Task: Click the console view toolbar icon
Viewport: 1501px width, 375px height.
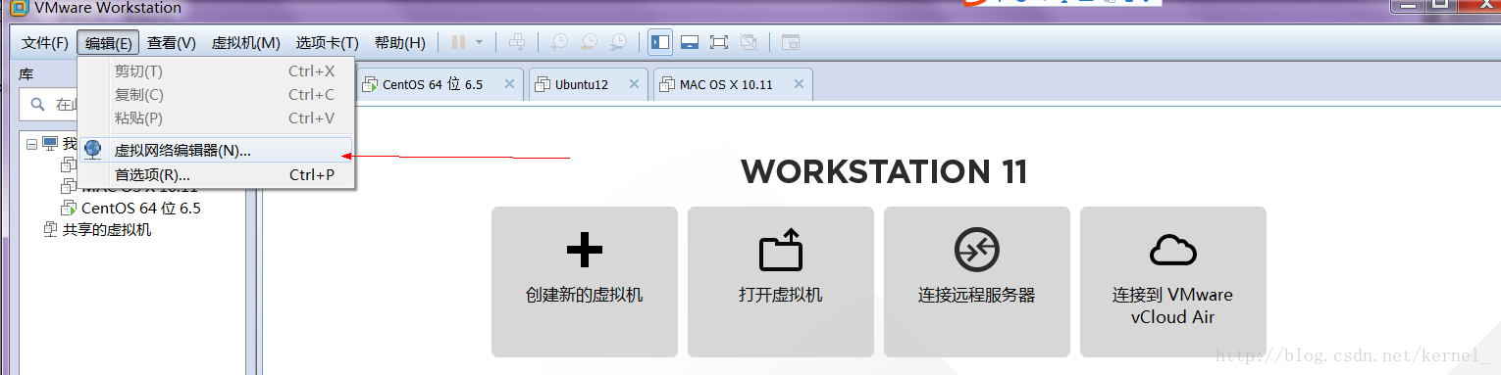Action: pyautogui.click(x=791, y=42)
